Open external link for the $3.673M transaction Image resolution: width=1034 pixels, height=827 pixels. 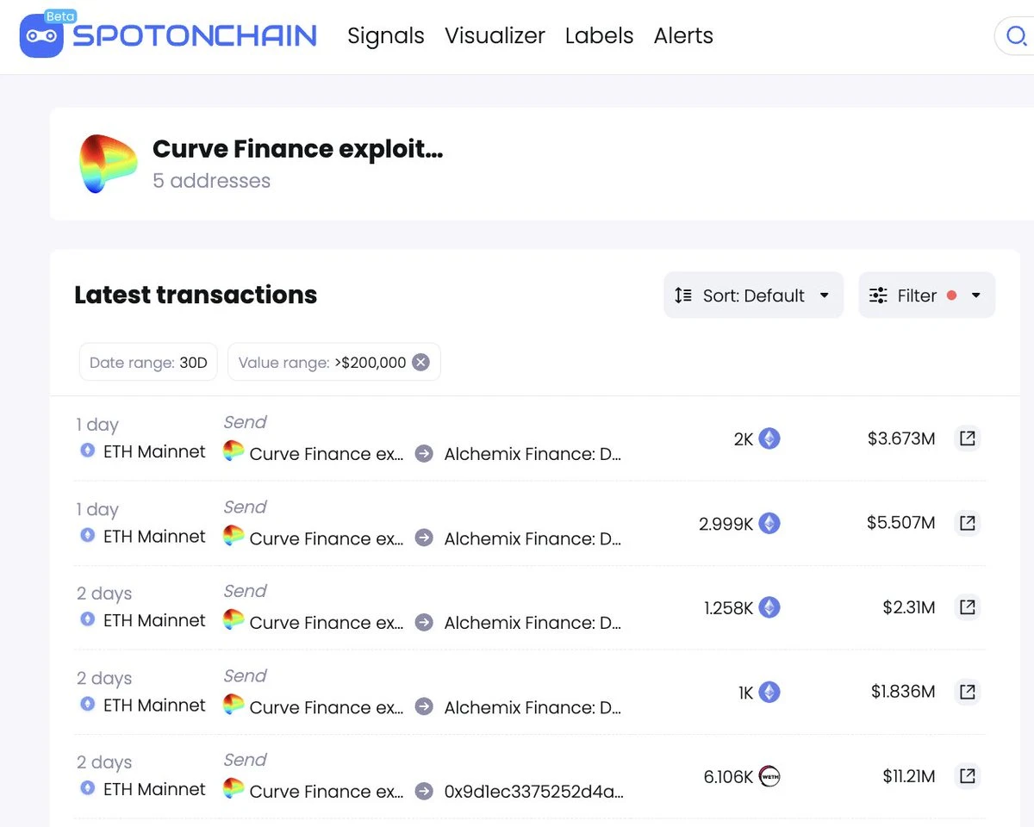tap(968, 438)
